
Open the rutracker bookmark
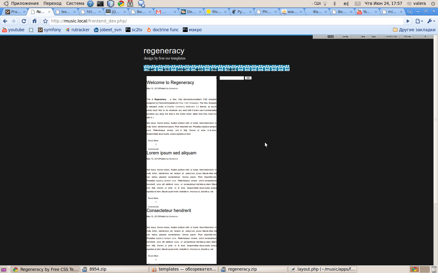point(78,30)
